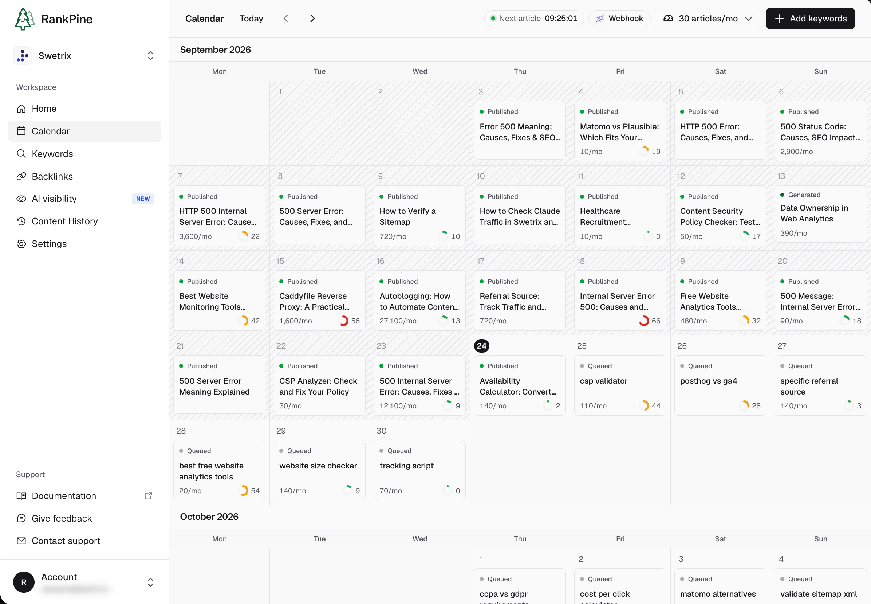Open the Give feedback link
The height and width of the screenshot is (604, 871).
coord(85,518)
